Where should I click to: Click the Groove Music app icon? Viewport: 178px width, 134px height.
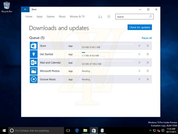34,79
